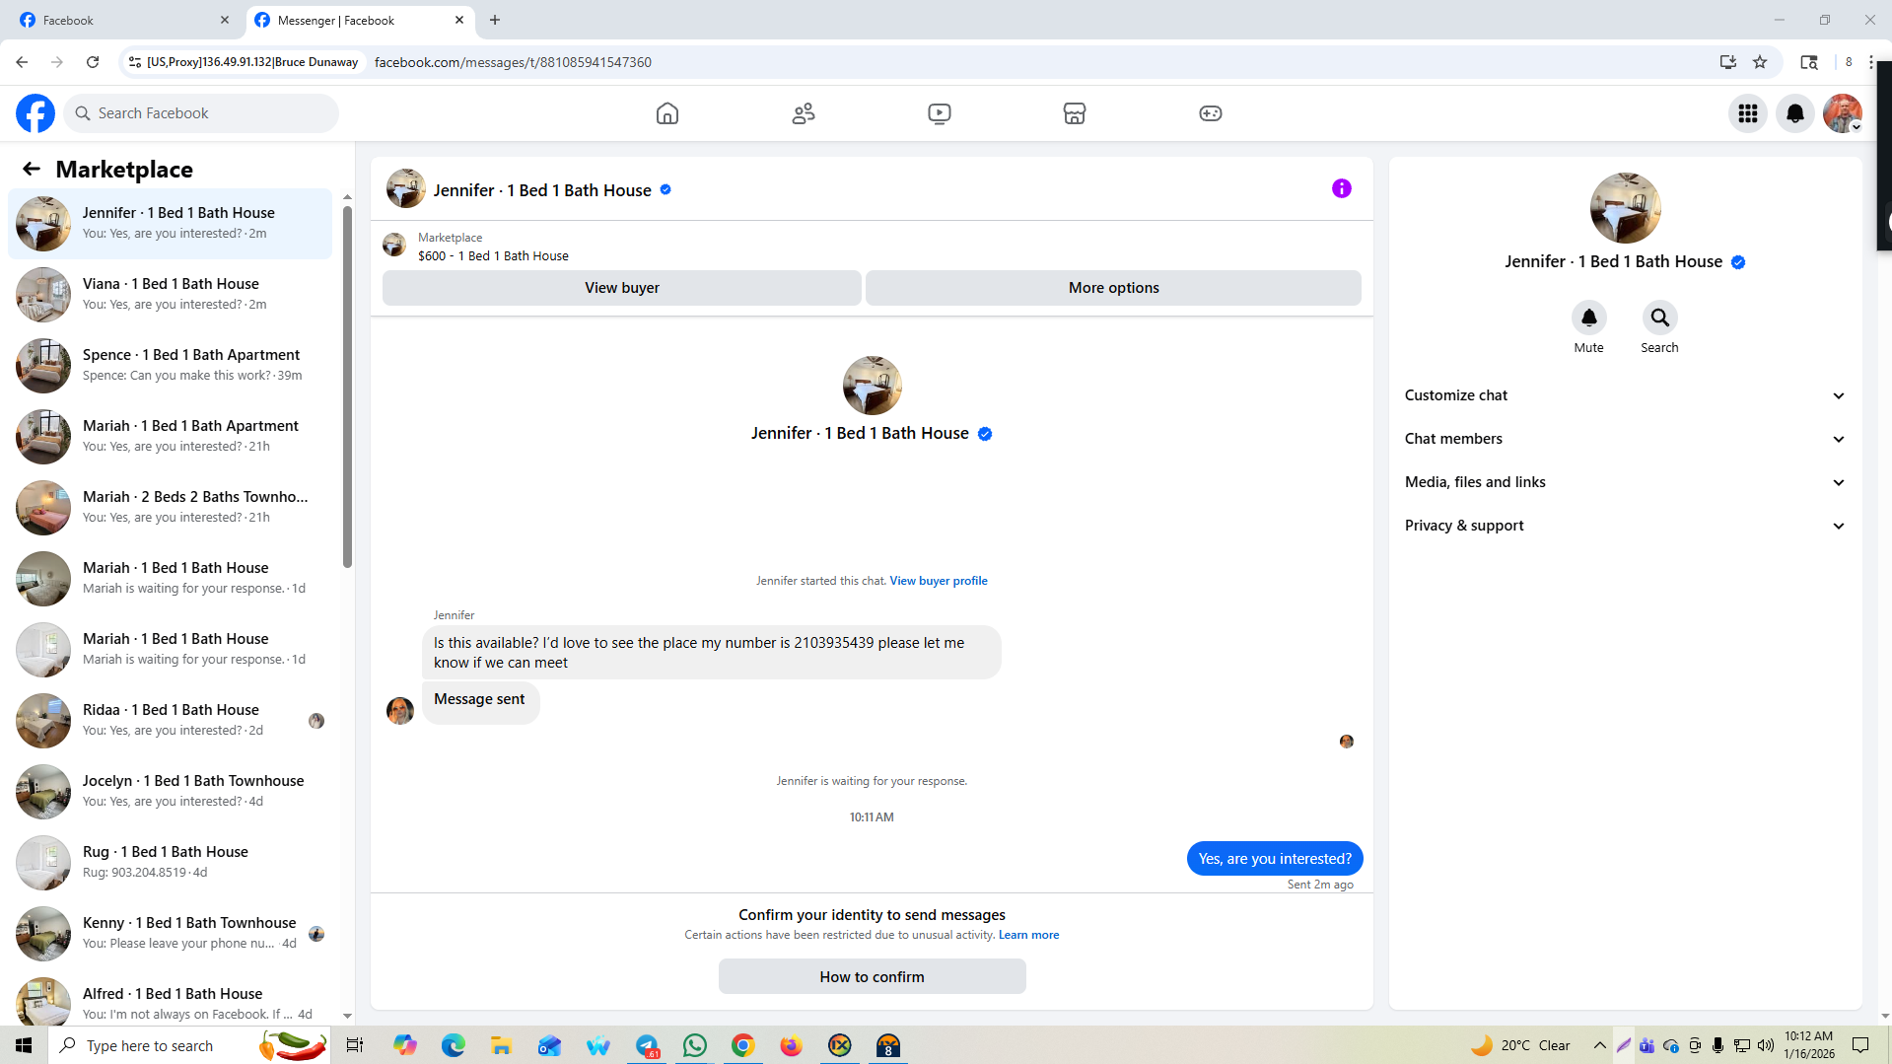Click the View buyer button
The image size is (1892, 1064).
(x=622, y=288)
